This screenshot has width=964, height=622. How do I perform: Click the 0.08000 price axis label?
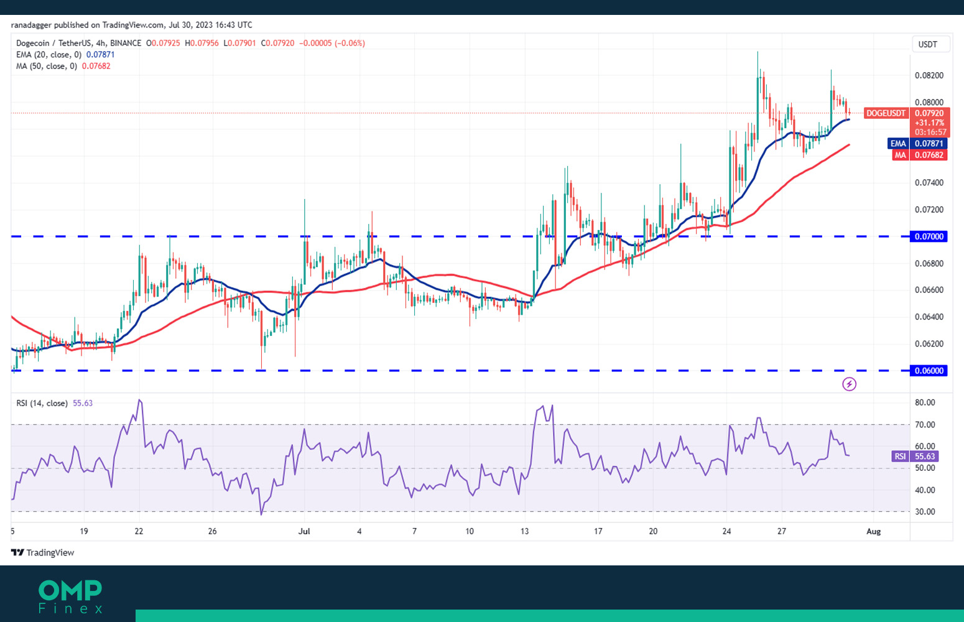click(929, 103)
